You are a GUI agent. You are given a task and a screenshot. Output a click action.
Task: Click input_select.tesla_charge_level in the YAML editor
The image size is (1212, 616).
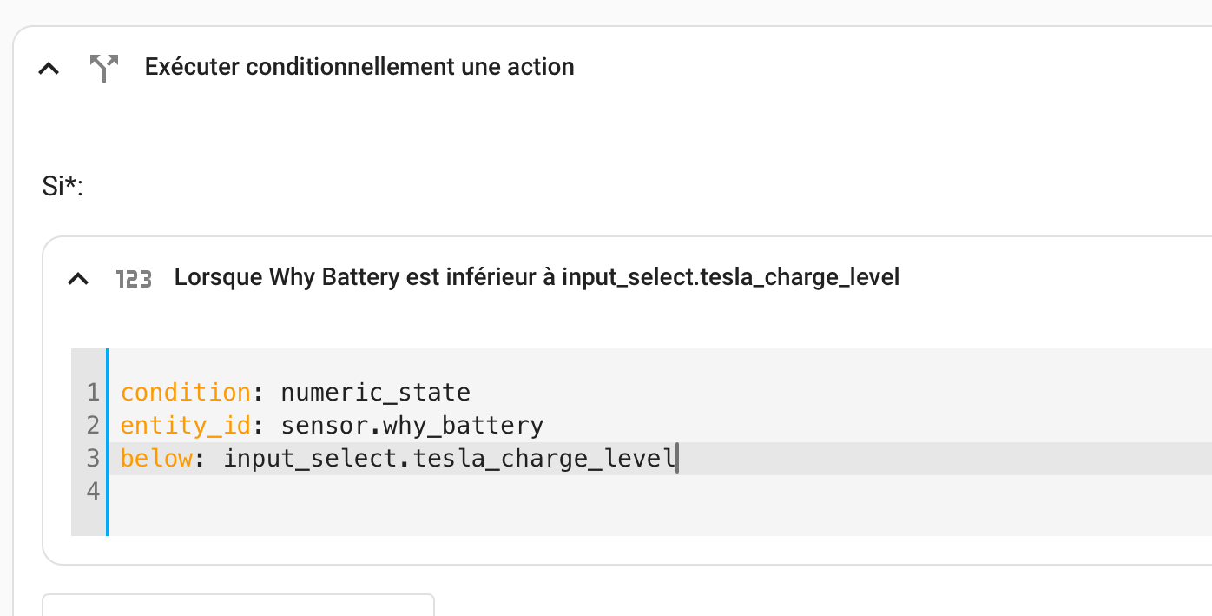click(449, 459)
